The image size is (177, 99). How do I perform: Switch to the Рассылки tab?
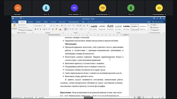(62, 22)
